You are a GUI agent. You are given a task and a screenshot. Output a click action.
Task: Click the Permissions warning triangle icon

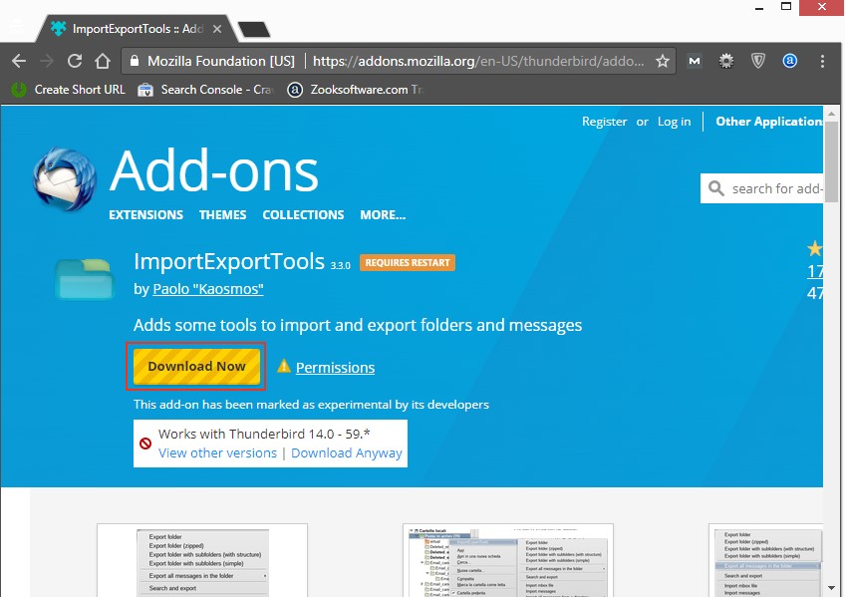(x=283, y=367)
